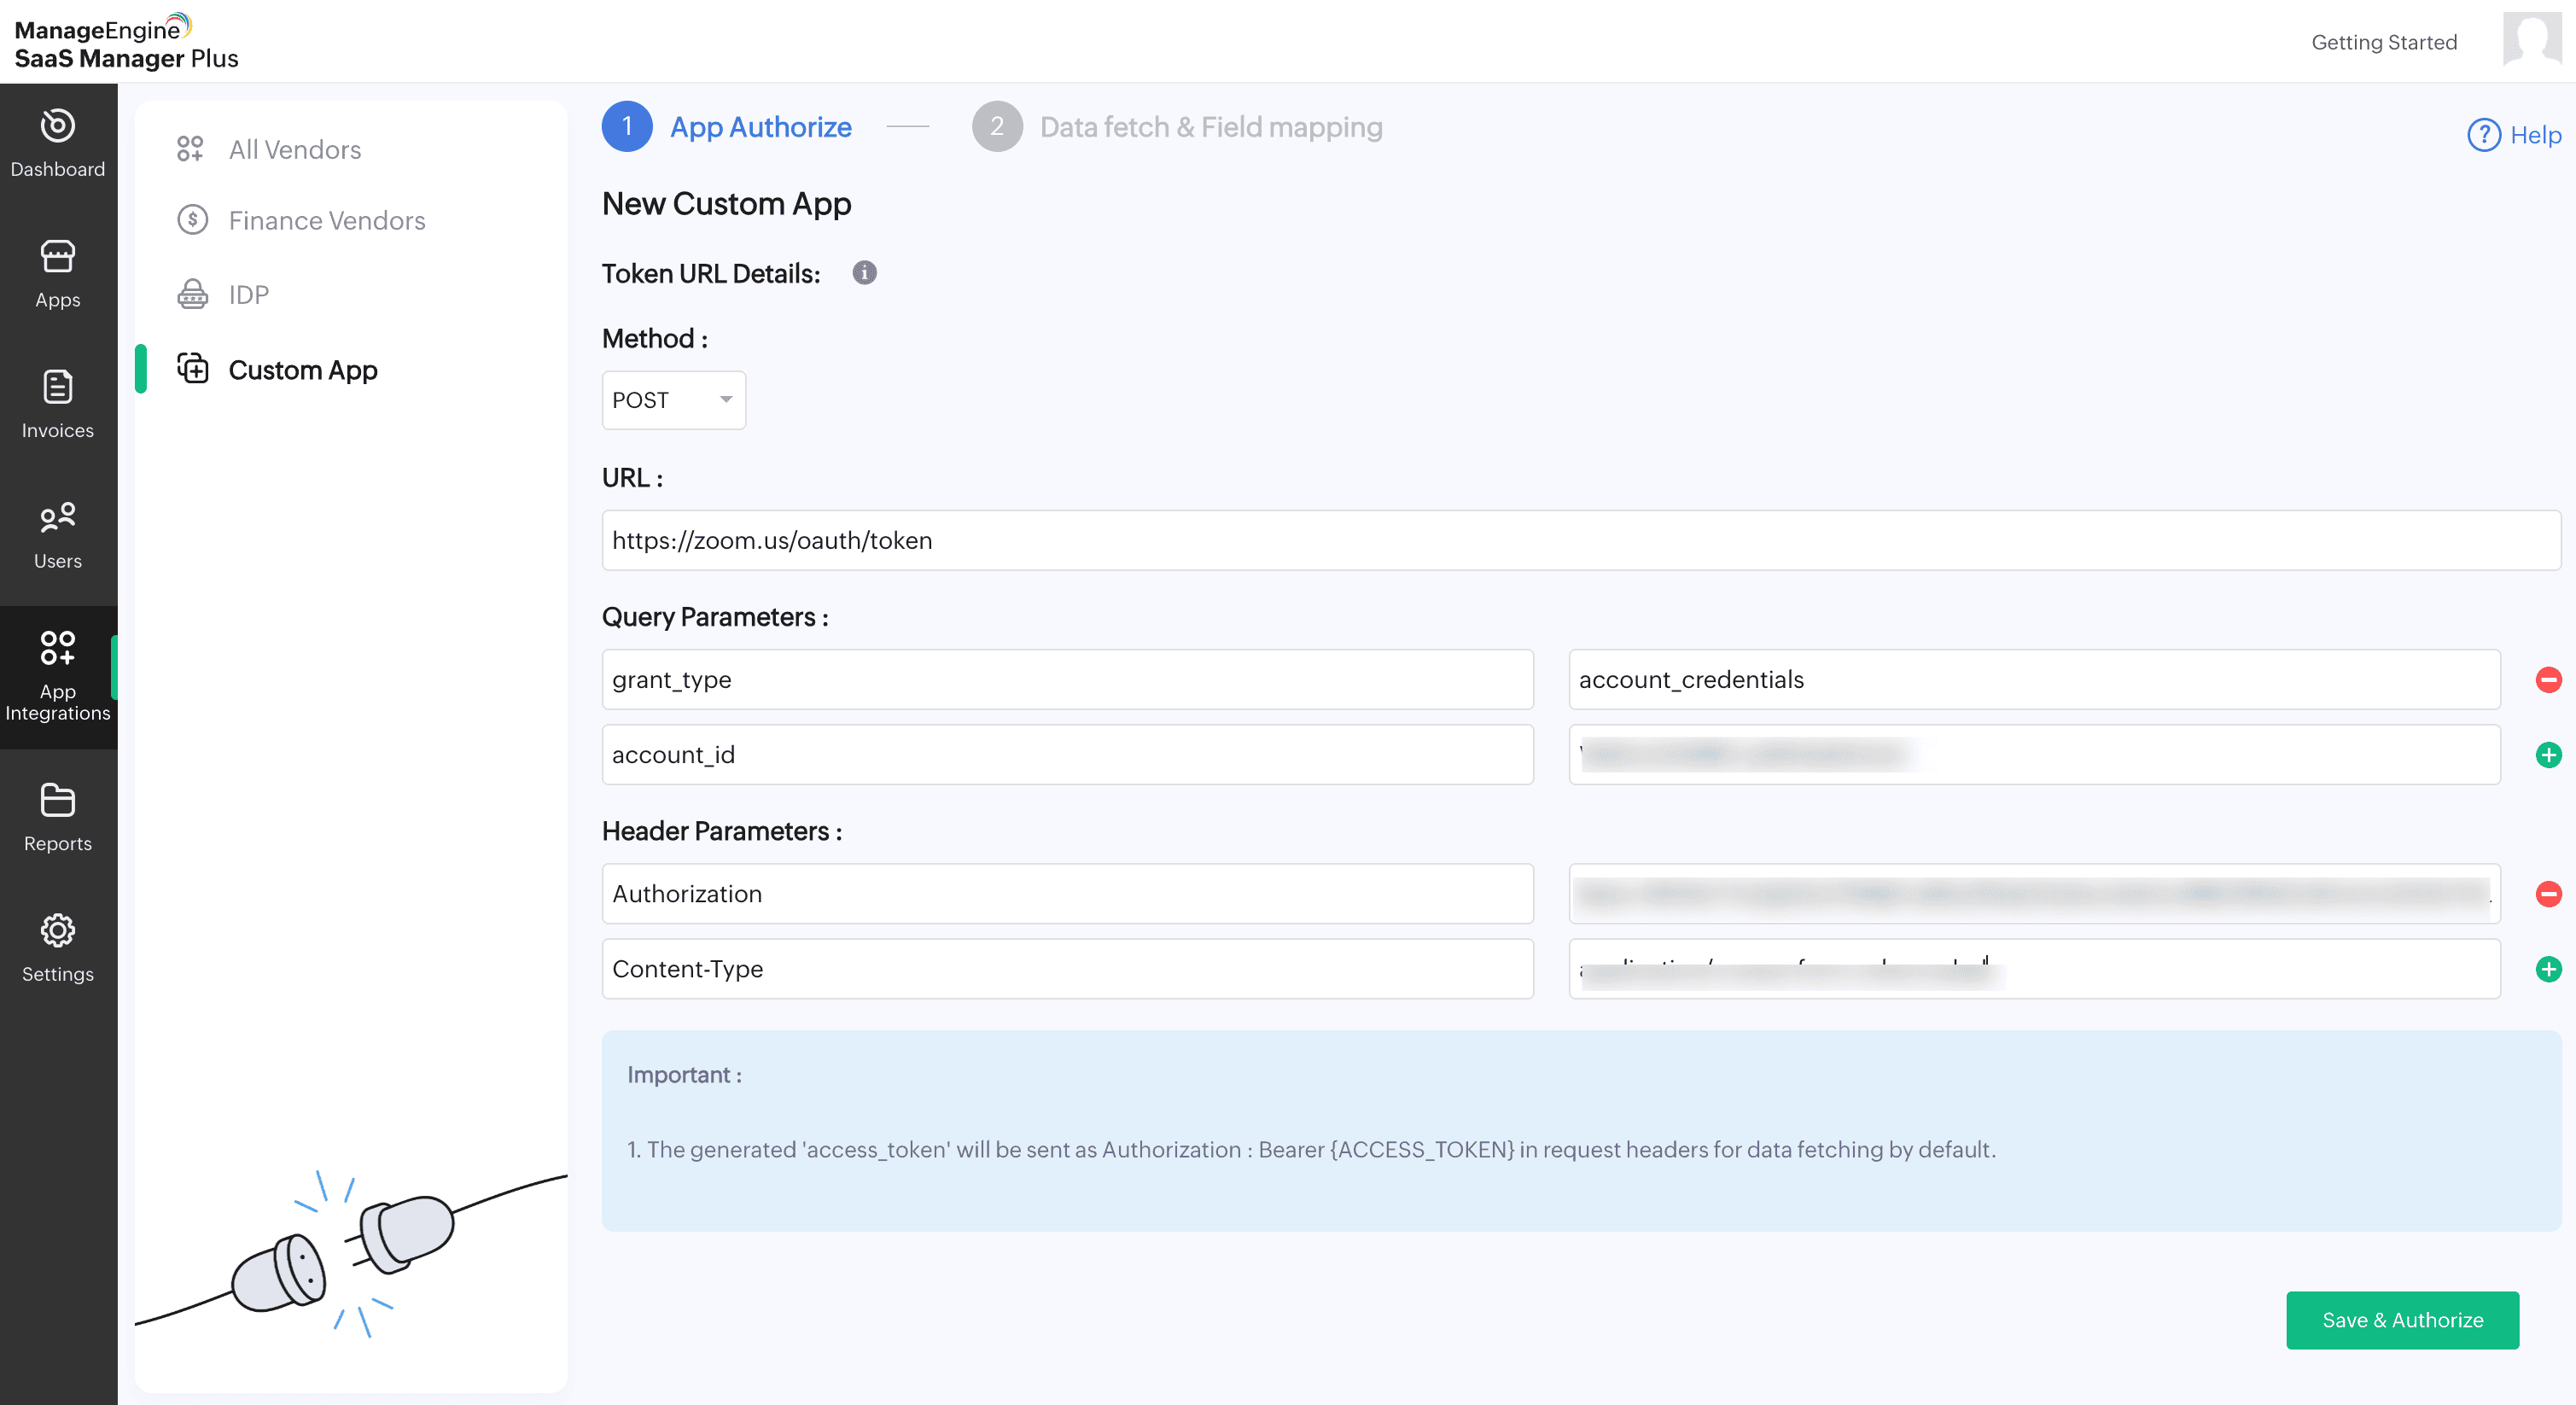This screenshot has height=1405, width=2576.
Task: Click the token URL input field
Action: pos(1580,540)
